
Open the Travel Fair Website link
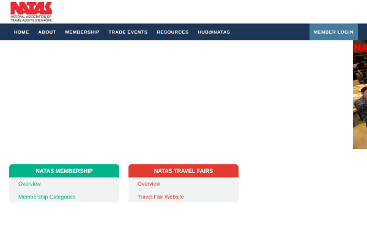click(160, 197)
